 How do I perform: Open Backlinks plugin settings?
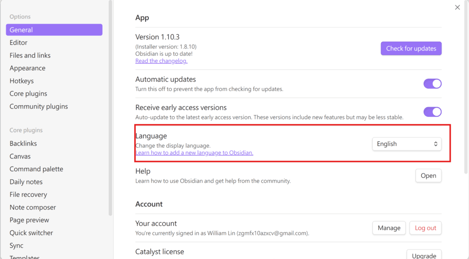[x=23, y=144]
